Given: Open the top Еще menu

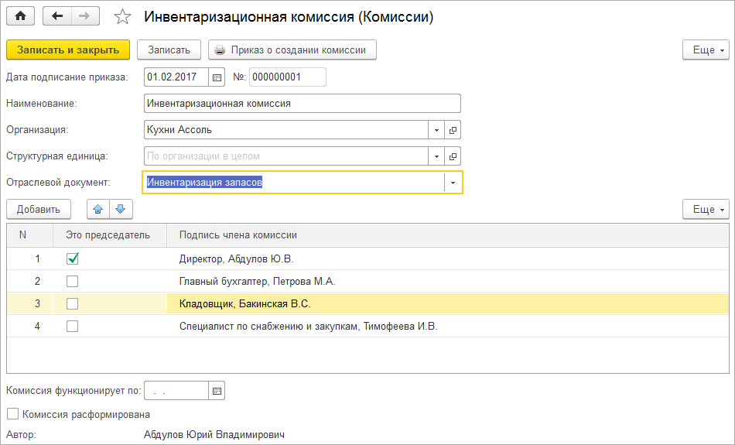Looking at the screenshot, I should pos(705,50).
